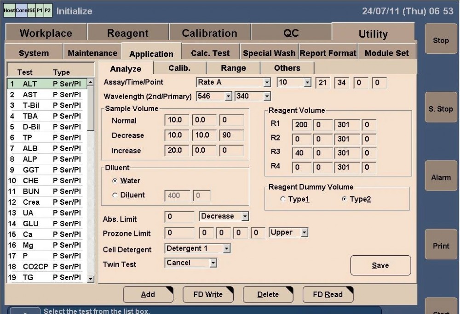Click the Core module status indicator
This screenshot has height=314, width=460.
21,10
